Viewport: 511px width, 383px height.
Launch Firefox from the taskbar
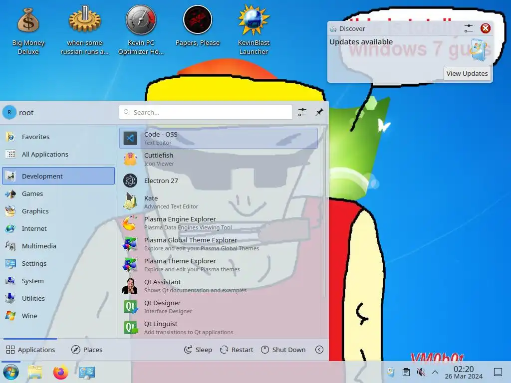point(60,372)
